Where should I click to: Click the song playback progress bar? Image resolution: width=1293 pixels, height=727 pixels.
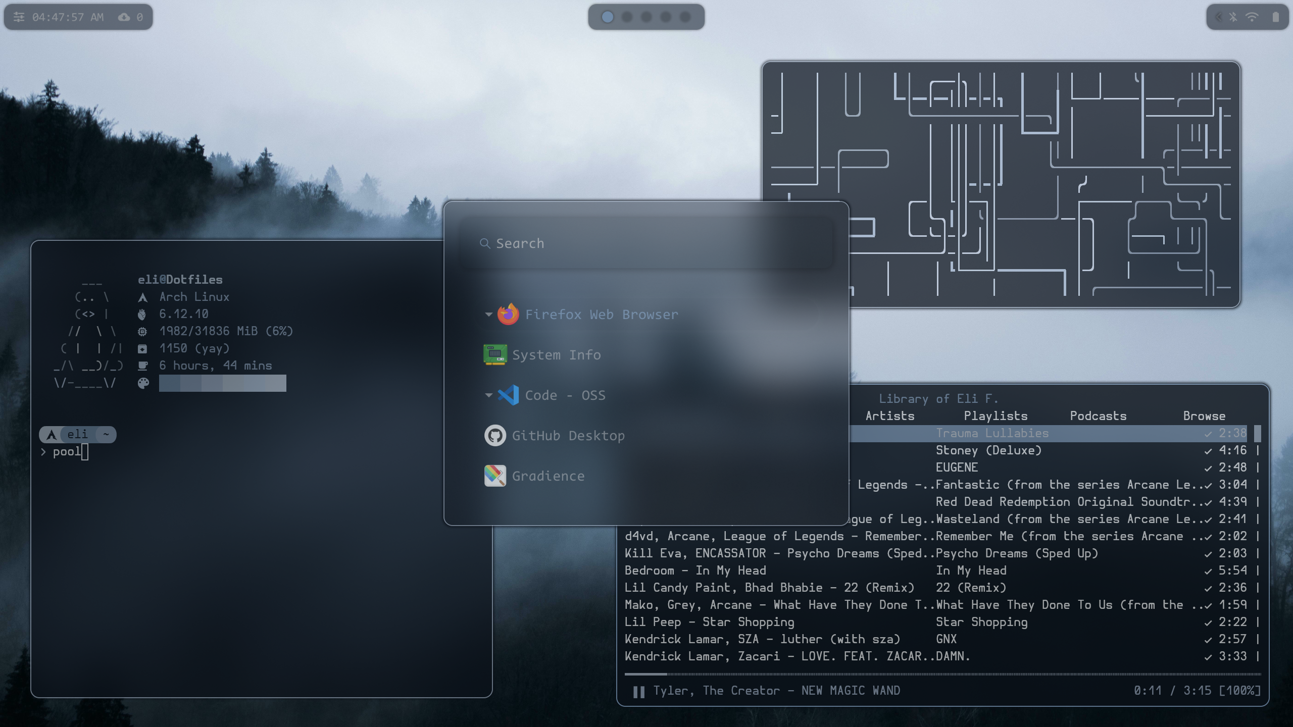pyautogui.click(x=942, y=674)
